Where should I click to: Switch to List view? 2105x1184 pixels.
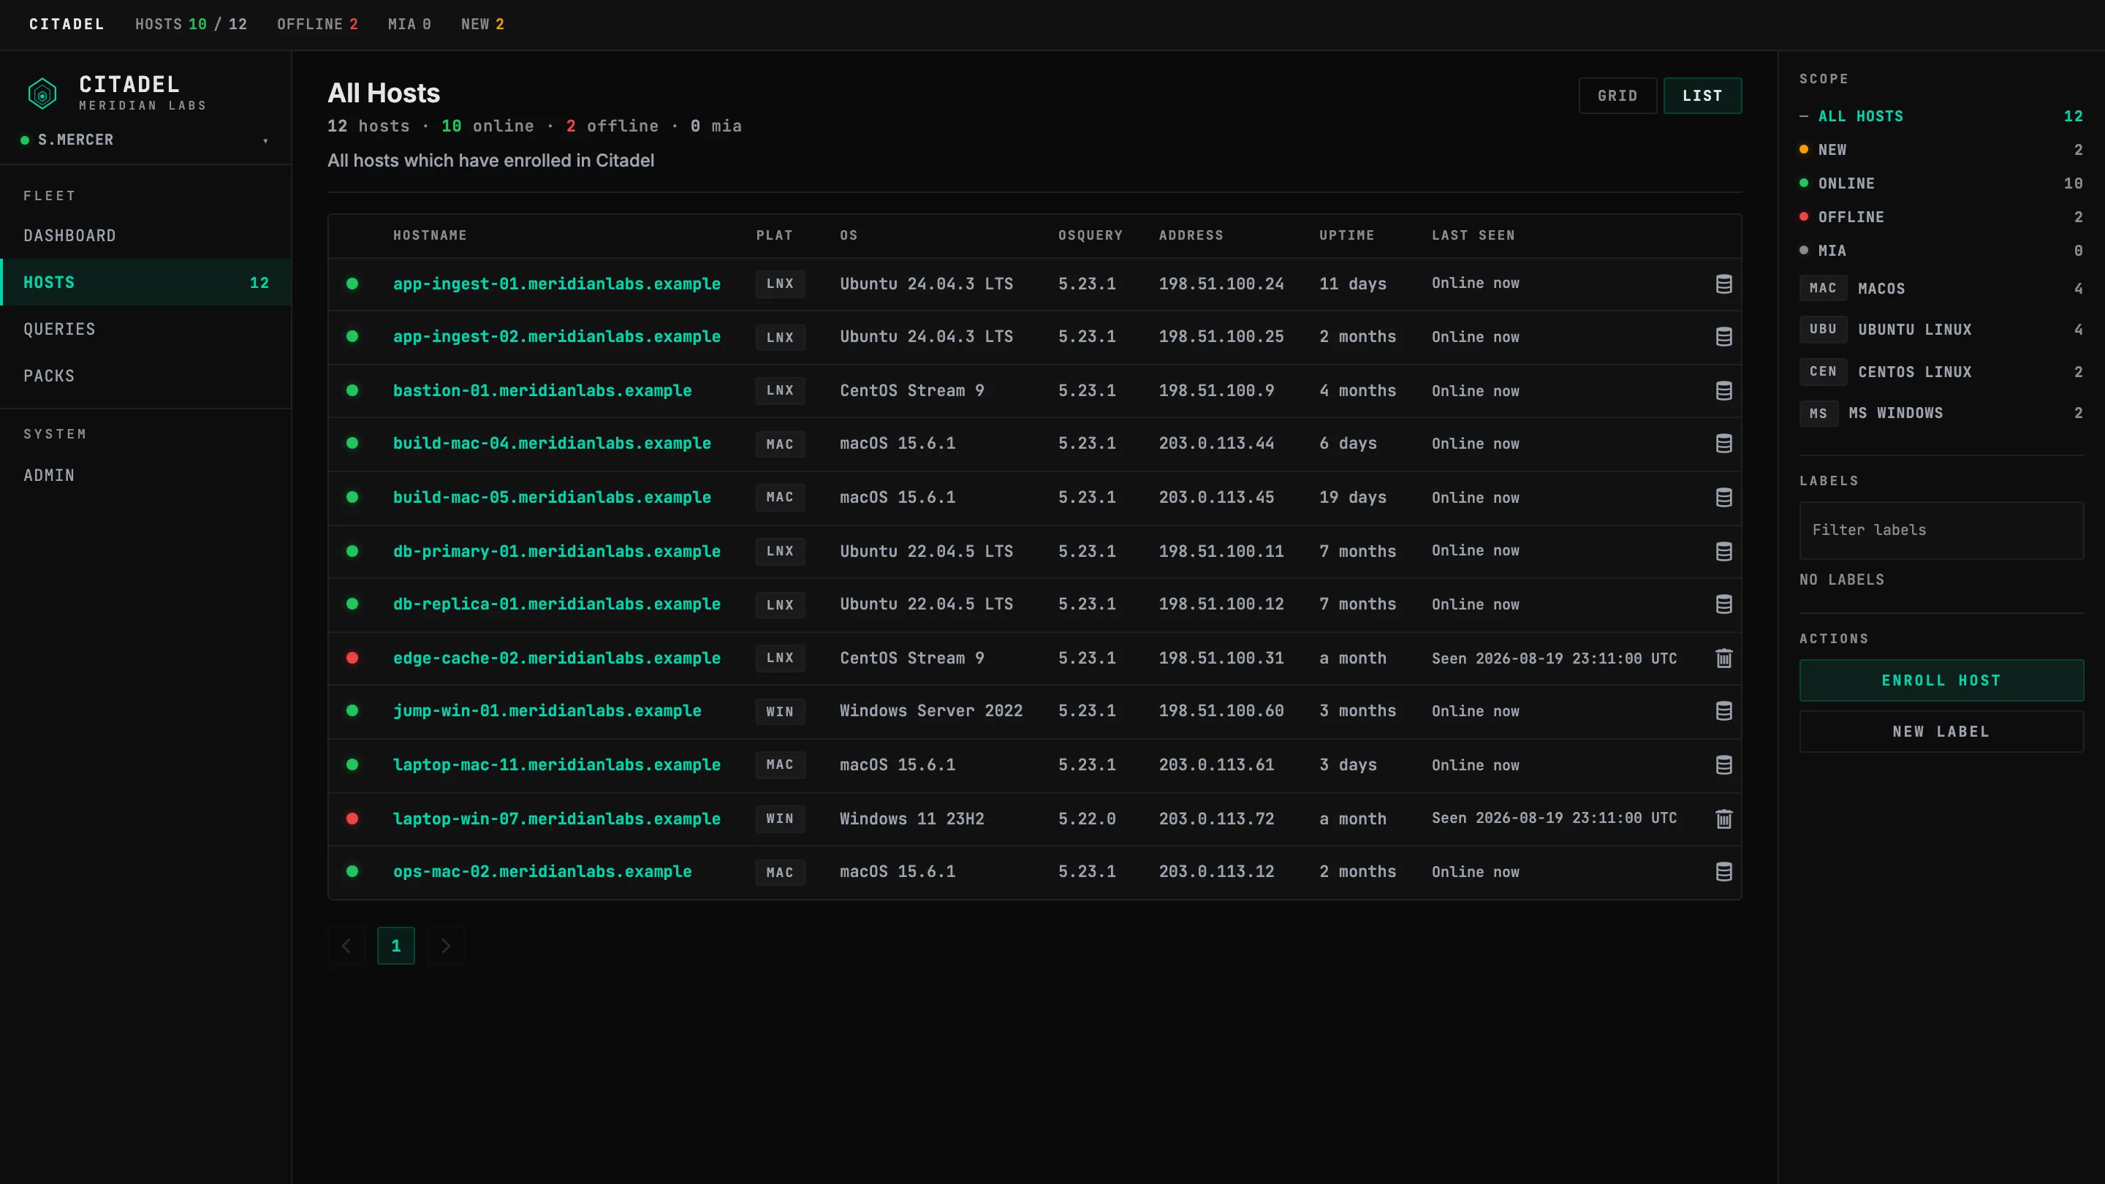tap(1702, 96)
